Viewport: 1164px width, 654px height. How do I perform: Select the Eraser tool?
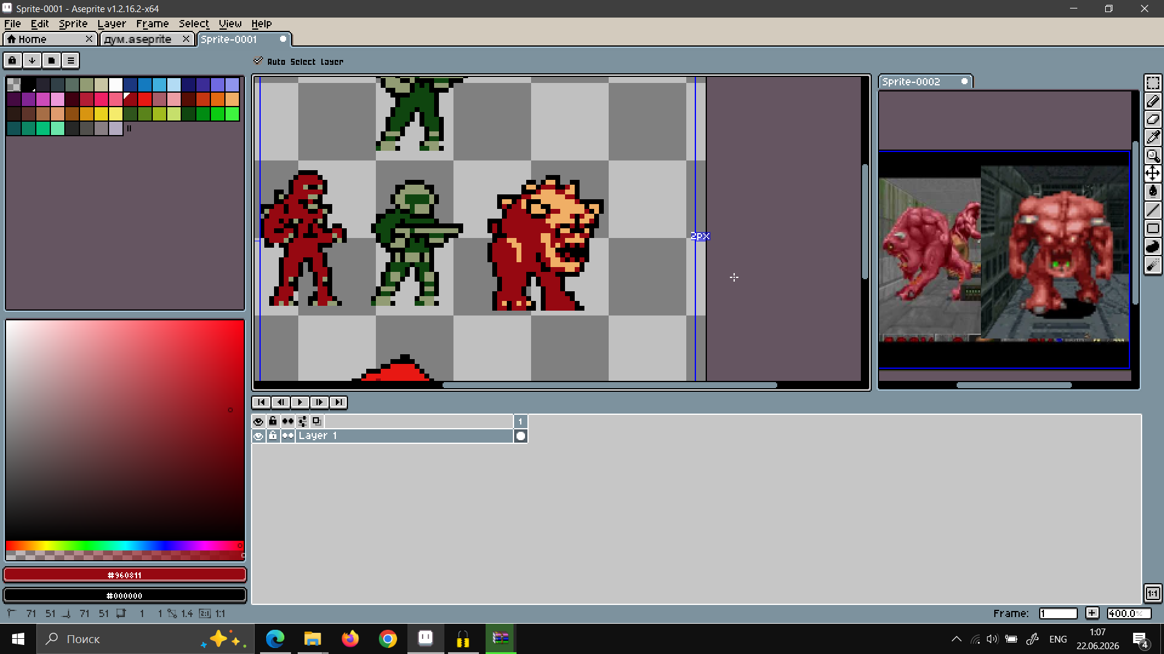point(1152,119)
